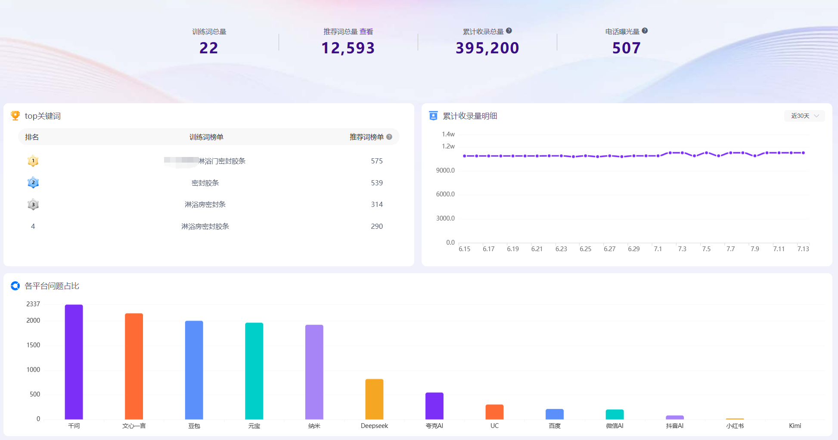Click the 推荐词榜单 column header
838x440 pixels.
366,137
